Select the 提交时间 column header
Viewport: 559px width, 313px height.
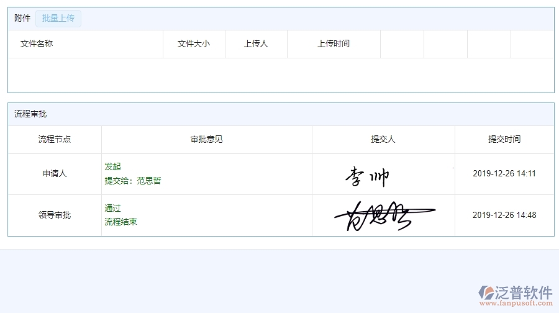504,140
